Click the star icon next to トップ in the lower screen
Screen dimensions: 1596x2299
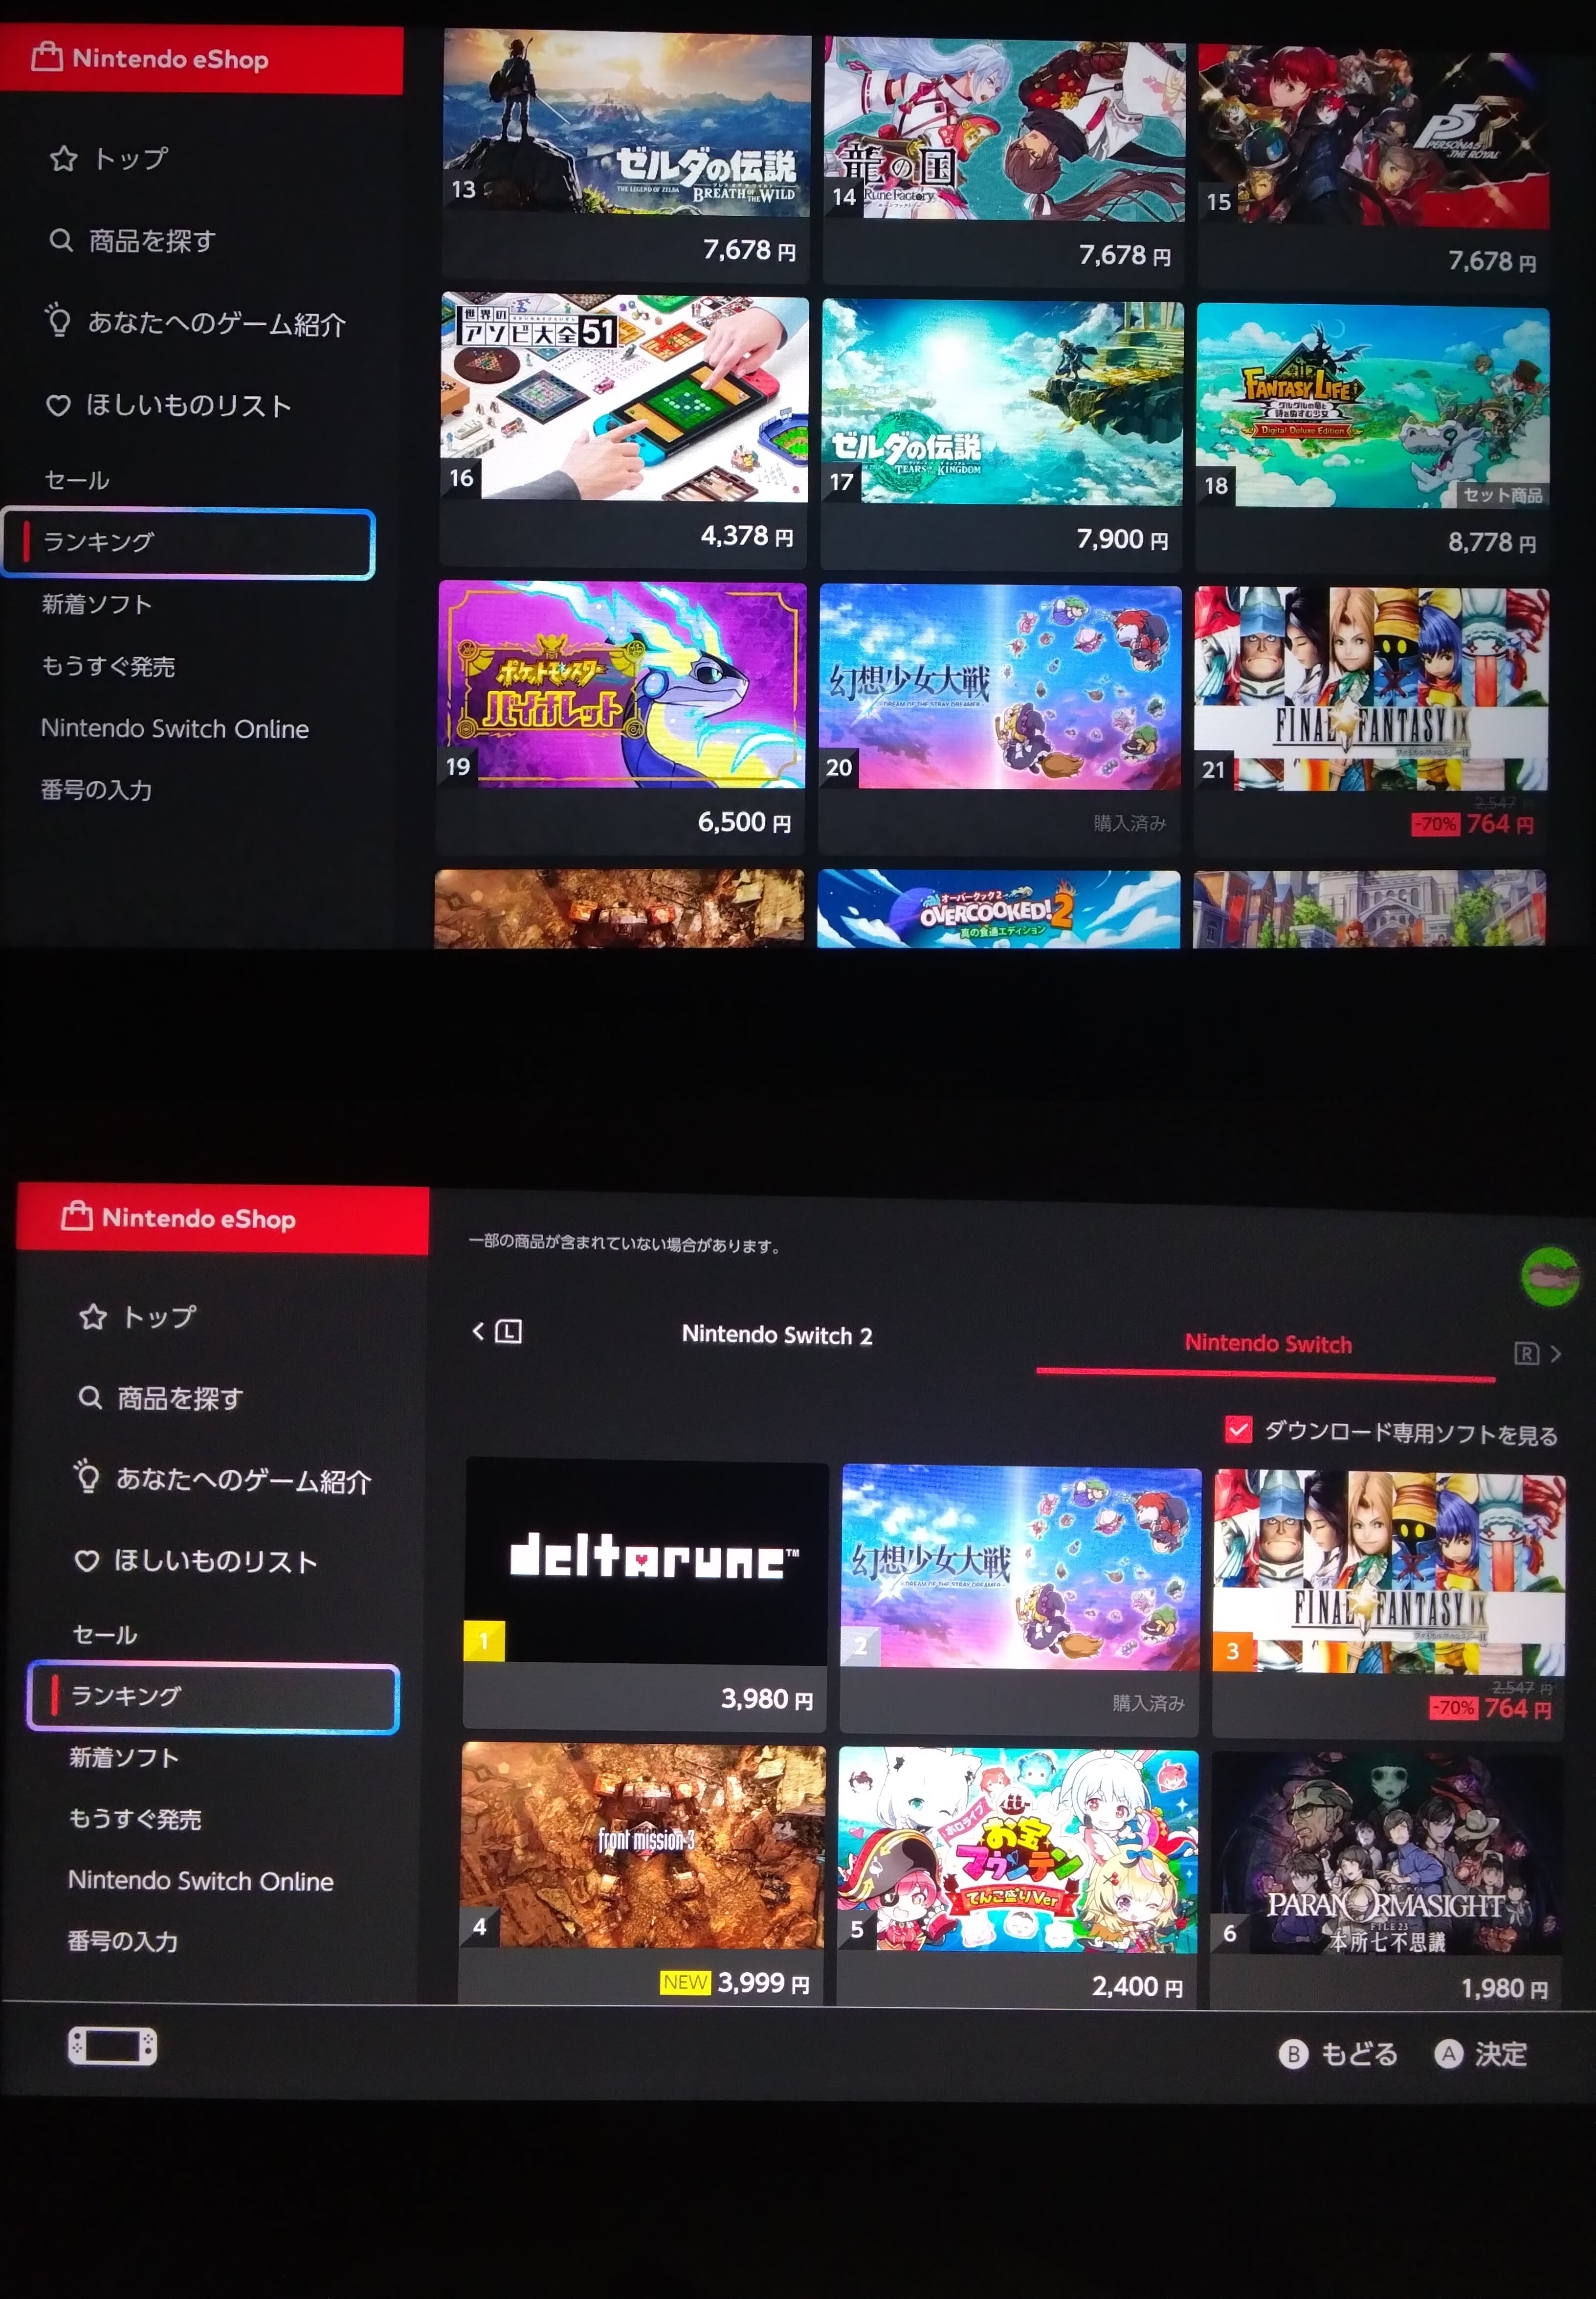pyautogui.click(x=93, y=1317)
